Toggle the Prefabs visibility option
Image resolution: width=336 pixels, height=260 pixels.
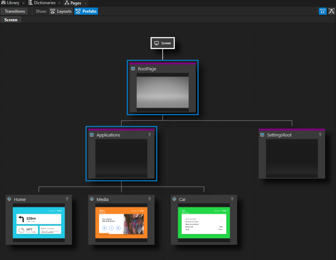[86, 11]
